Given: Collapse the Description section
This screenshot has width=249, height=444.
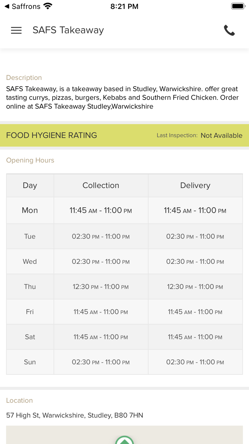Looking at the screenshot, I should pyautogui.click(x=24, y=77).
